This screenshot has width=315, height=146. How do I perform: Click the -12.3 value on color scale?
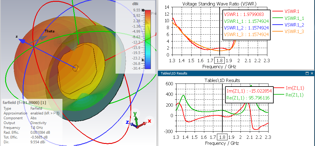click(136, 42)
